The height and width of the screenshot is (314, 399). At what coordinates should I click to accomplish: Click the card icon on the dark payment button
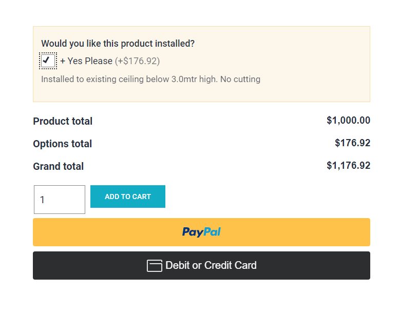click(x=155, y=266)
